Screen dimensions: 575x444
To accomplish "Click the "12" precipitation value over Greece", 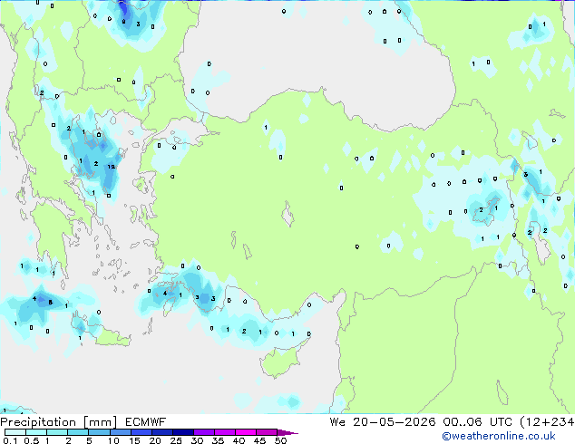I will [112, 167].
